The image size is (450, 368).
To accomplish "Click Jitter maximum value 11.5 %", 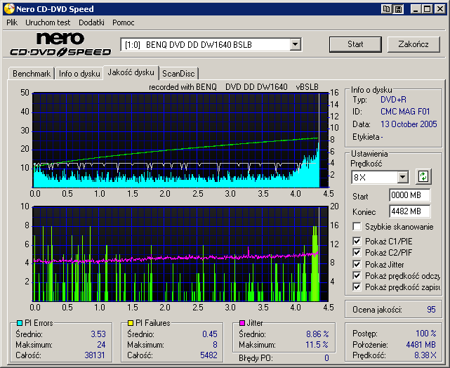I will 317,345.
